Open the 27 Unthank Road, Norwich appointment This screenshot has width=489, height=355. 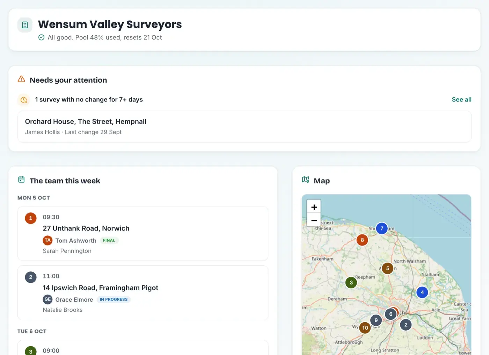143,234
